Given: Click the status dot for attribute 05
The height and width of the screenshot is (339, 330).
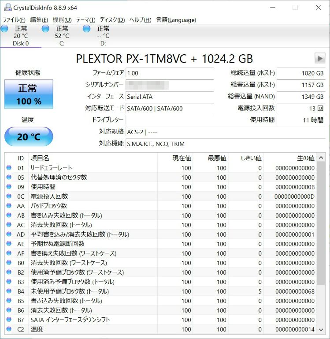Looking at the screenshot, I should pyautogui.click(x=9, y=177).
